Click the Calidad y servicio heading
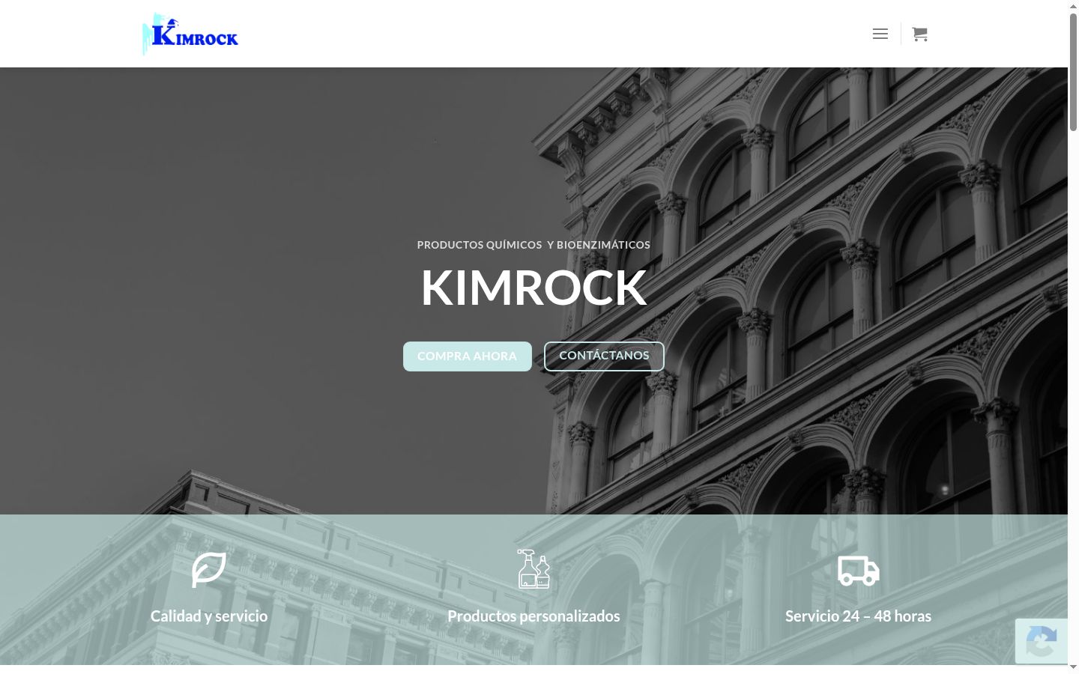 [209, 616]
